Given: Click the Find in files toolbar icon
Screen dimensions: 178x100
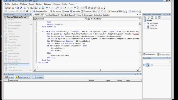Looking at the screenshot, I should pos(36,7).
